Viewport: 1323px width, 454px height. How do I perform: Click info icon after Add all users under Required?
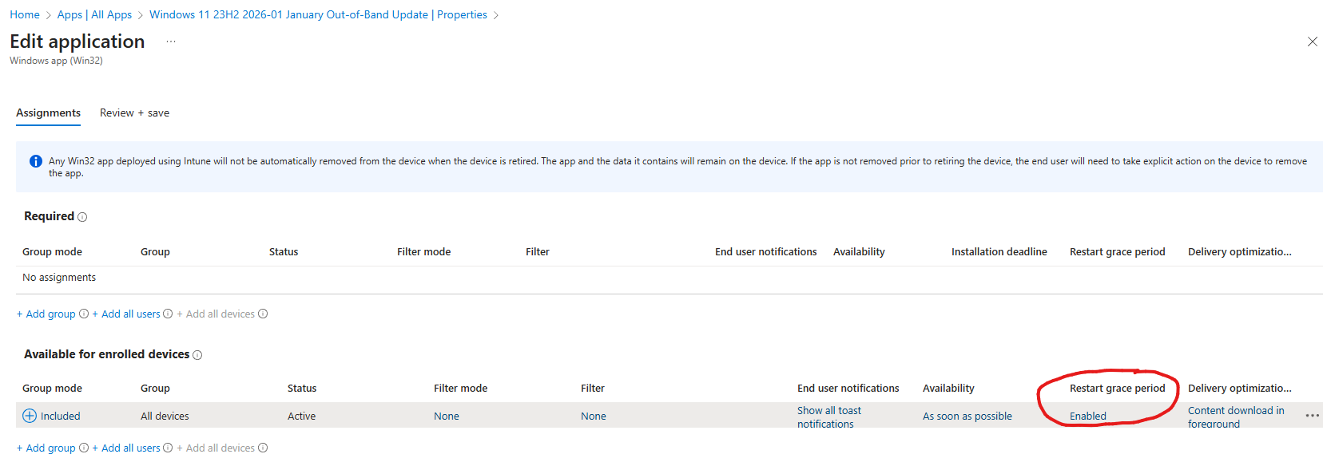[x=168, y=314]
